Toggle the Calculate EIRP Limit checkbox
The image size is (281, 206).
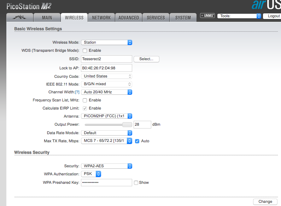pos(85,108)
